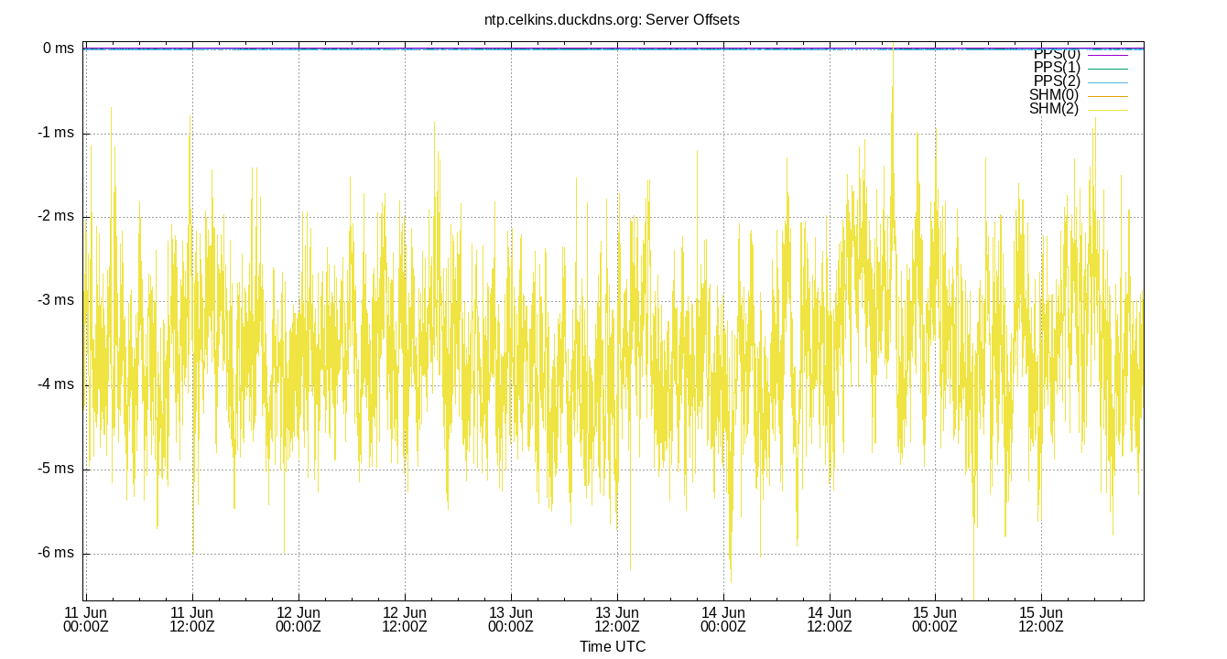
Task: Select the PPS(2) legend label
Action: (1057, 81)
